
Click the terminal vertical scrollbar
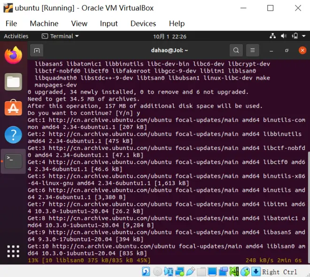309,207
